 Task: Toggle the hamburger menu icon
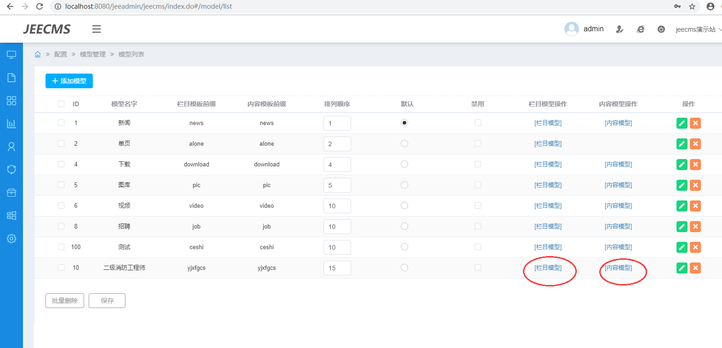pos(96,29)
